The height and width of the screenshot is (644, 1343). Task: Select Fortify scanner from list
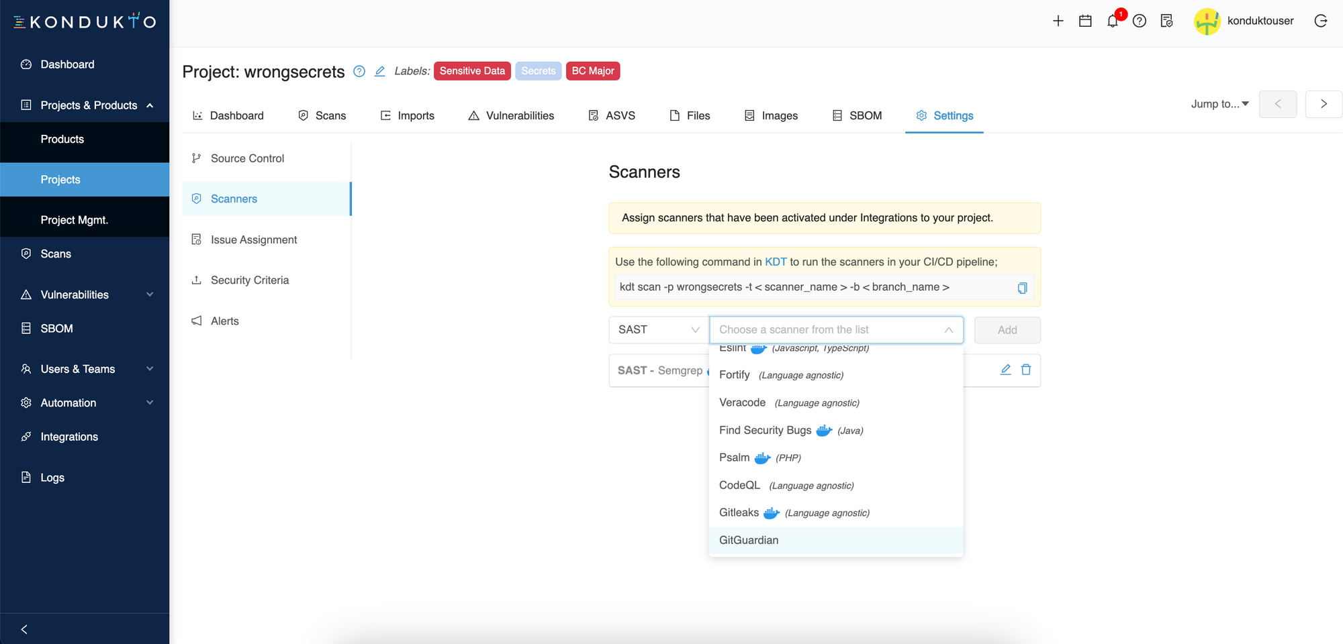836,375
